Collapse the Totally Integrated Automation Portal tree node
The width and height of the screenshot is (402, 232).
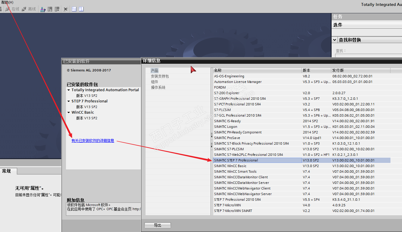click(x=69, y=90)
